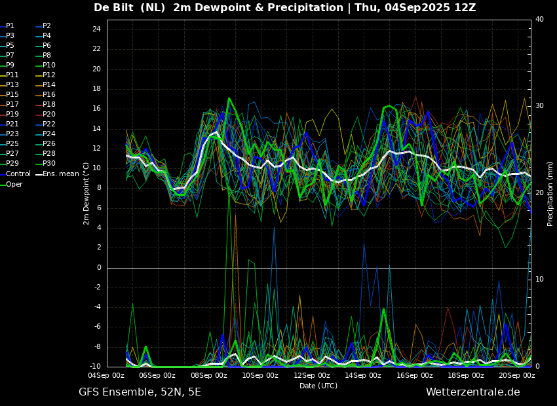Select the P24 legend label
Image resolution: width=557 pixels, height=406 pixels.
(46, 134)
